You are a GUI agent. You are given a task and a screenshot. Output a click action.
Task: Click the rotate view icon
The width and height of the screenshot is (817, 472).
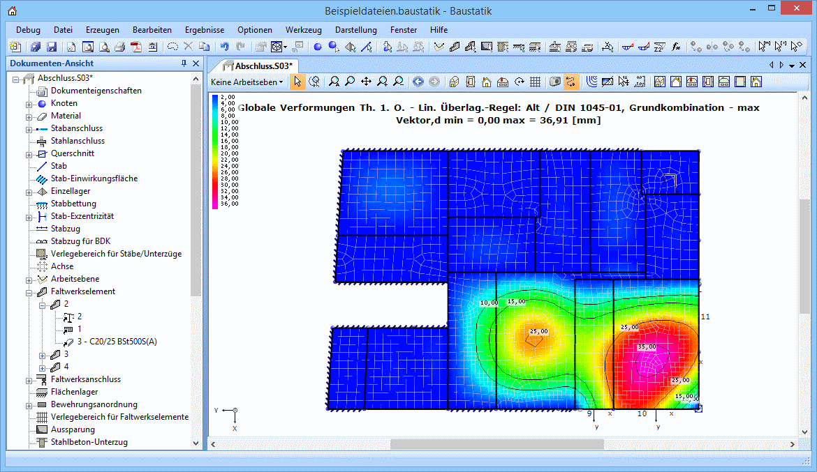coord(519,82)
